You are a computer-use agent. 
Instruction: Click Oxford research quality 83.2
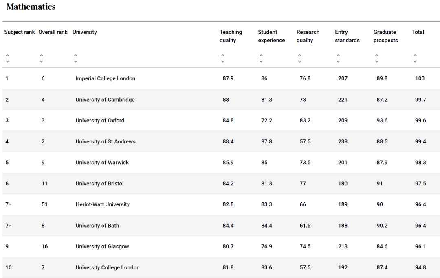305,121
